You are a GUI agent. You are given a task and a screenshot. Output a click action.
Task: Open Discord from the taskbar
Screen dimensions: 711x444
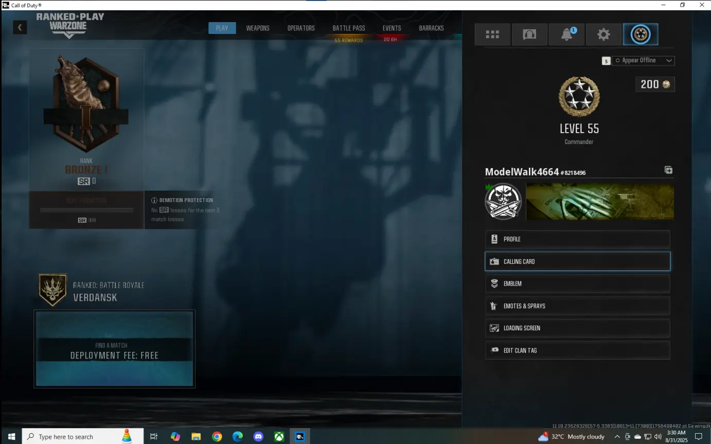258,436
